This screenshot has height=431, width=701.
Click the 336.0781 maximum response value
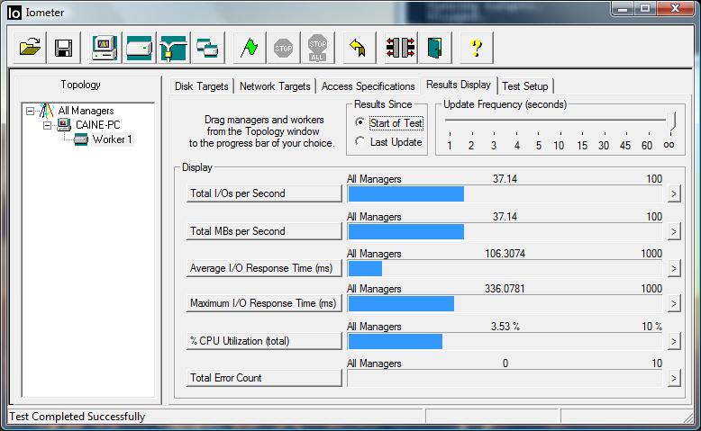[x=505, y=289]
